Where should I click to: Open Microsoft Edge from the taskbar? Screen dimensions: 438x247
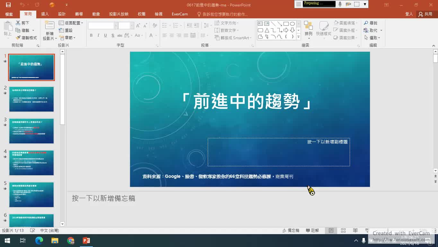click(x=39, y=241)
